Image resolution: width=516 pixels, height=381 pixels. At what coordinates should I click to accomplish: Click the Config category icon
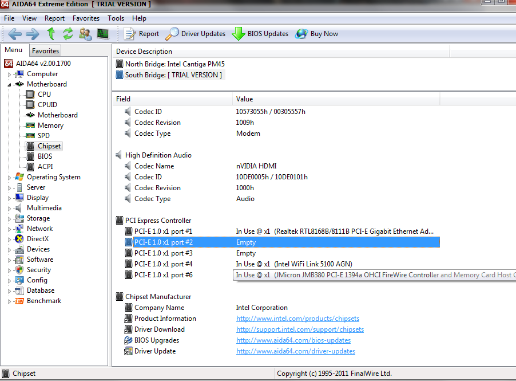tap(19, 280)
